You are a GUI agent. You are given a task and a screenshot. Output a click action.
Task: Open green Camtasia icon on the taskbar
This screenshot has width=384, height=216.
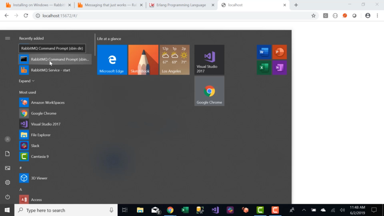click(x=260, y=210)
